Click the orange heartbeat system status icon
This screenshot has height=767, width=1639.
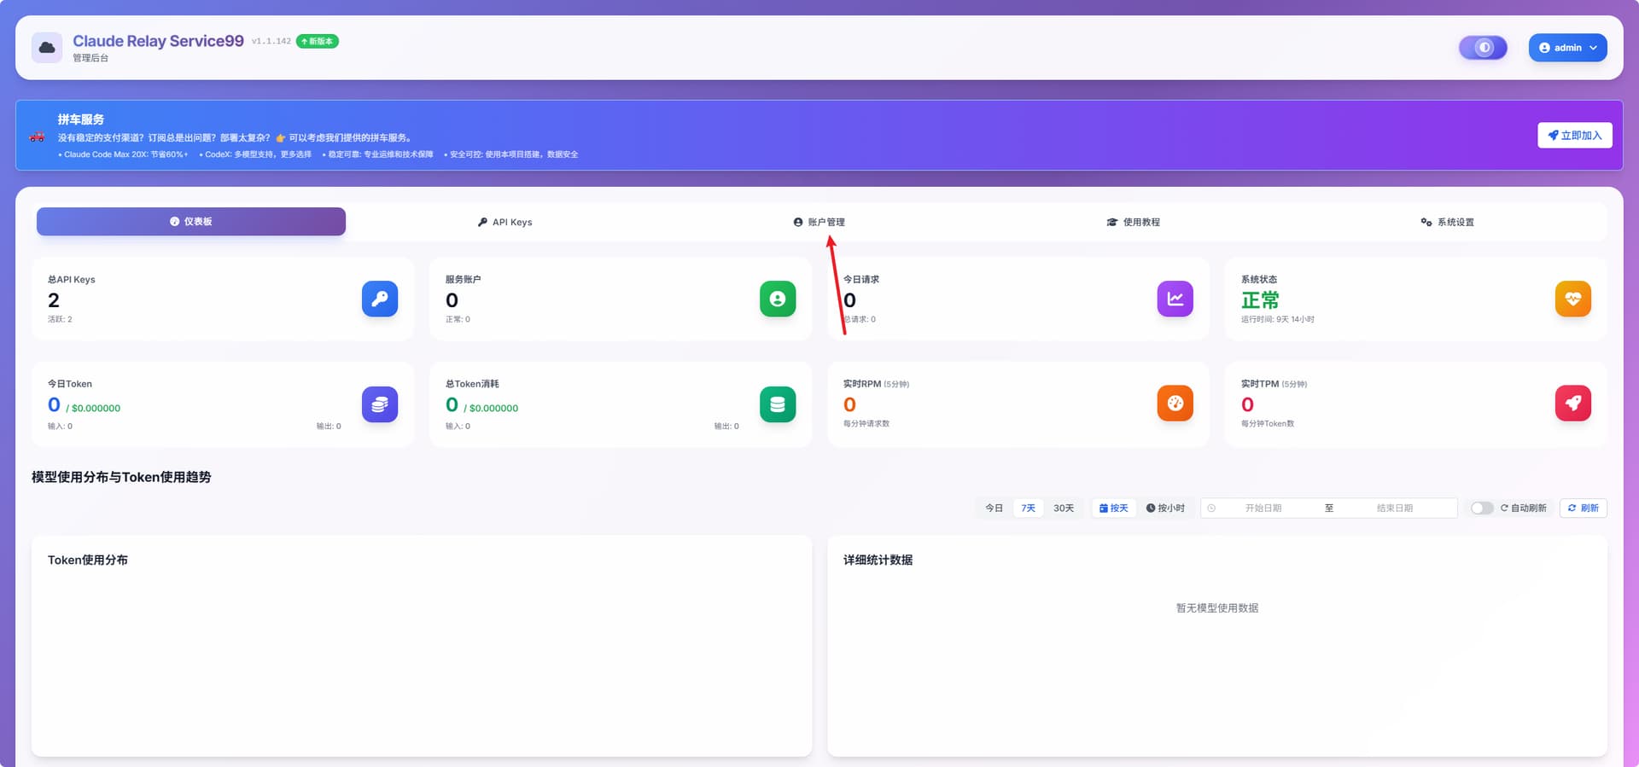1572,299
